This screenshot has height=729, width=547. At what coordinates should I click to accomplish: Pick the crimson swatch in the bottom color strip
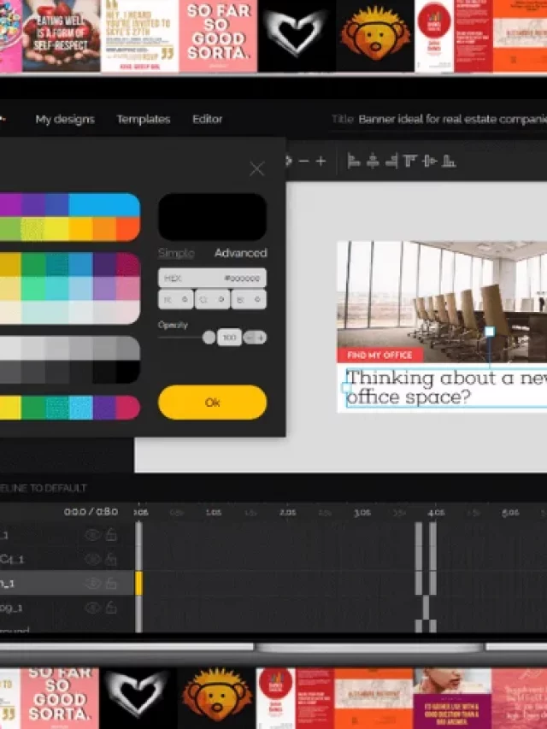coord(127,408)
